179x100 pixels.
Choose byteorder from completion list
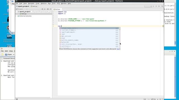(89, 42)
